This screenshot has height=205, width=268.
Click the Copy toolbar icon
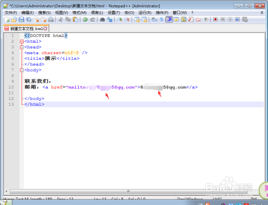68,19
